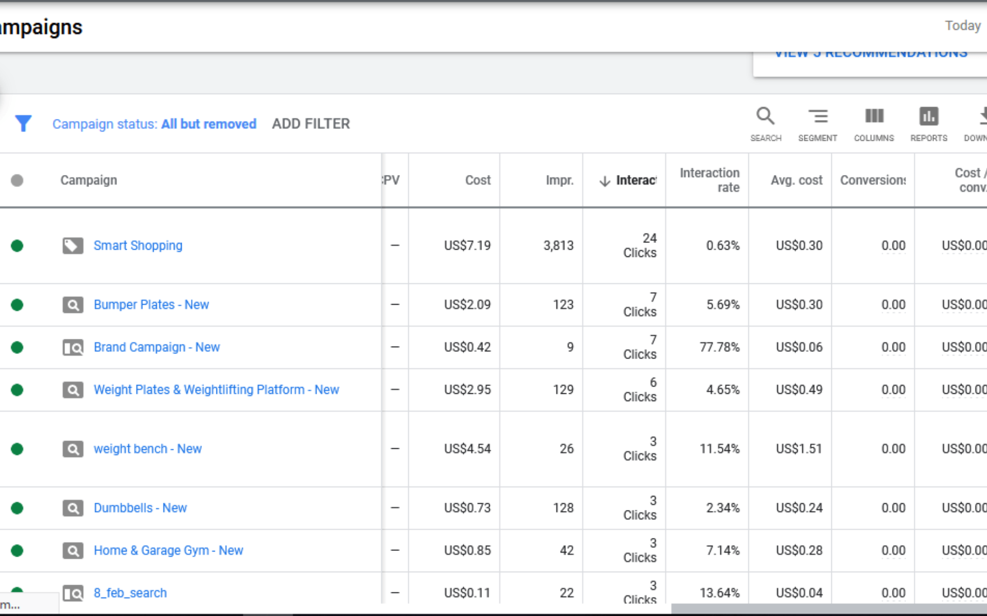The image size is (987, 616).
Task: Click the blue filter funnel icon
Action: (x=23, y=123)
